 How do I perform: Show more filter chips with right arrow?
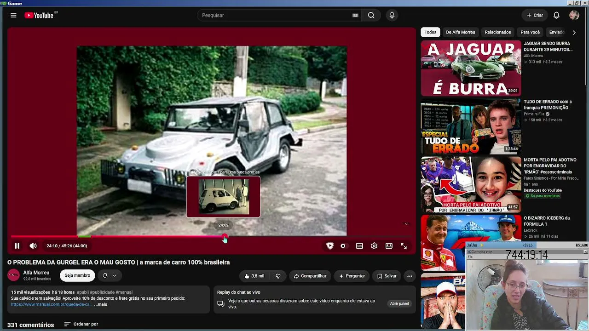[574, 33]
